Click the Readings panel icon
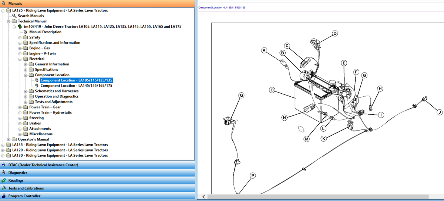This screenshot has height=201, width=444. (4, 180)
